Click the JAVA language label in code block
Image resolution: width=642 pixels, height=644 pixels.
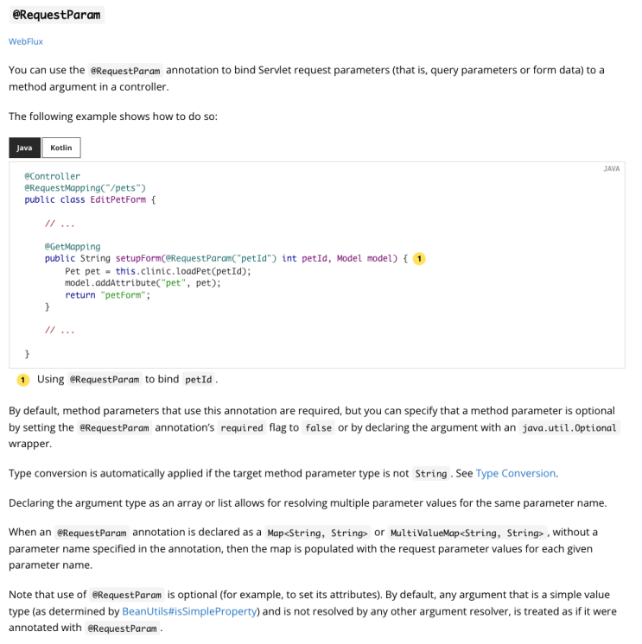point(611,169)
